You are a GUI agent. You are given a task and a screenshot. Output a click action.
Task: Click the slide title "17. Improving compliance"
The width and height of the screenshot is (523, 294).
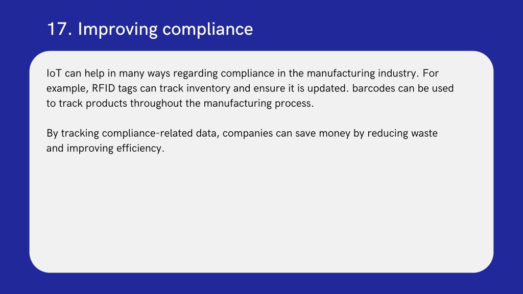pos(150,29)
